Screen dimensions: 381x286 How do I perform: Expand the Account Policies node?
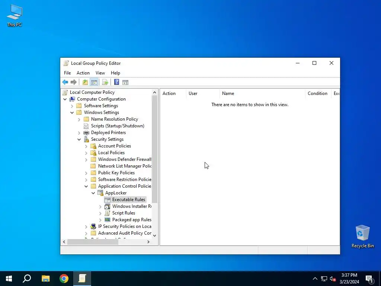pos(86,146)
